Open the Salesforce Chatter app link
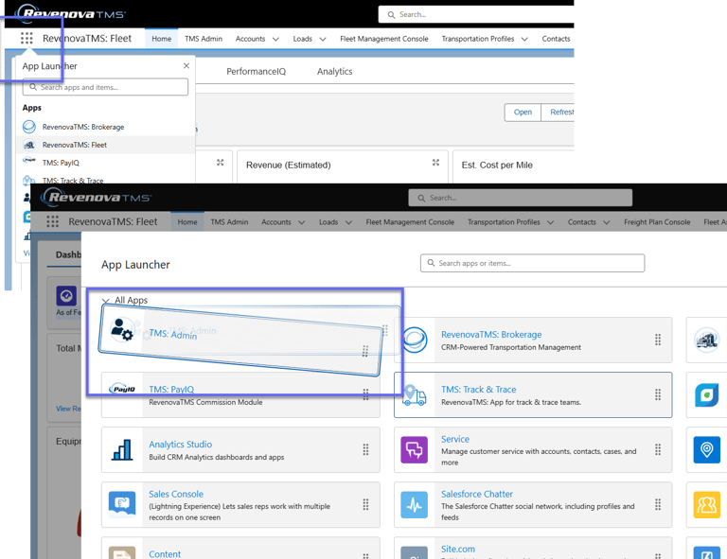Screen dimensions: 727x559 (477, 494)
